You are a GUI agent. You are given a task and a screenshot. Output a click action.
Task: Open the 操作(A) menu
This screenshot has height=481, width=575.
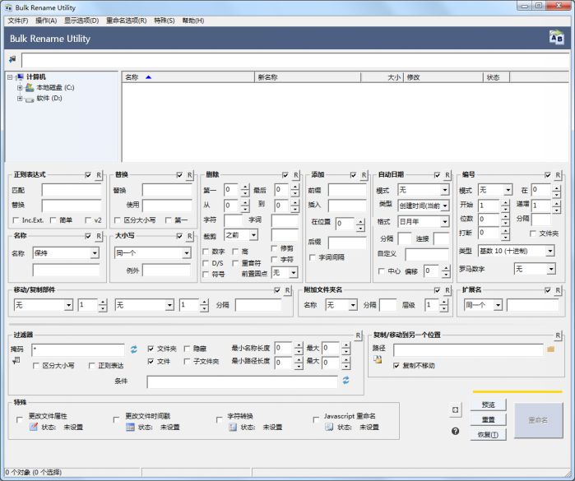(46, 20)
